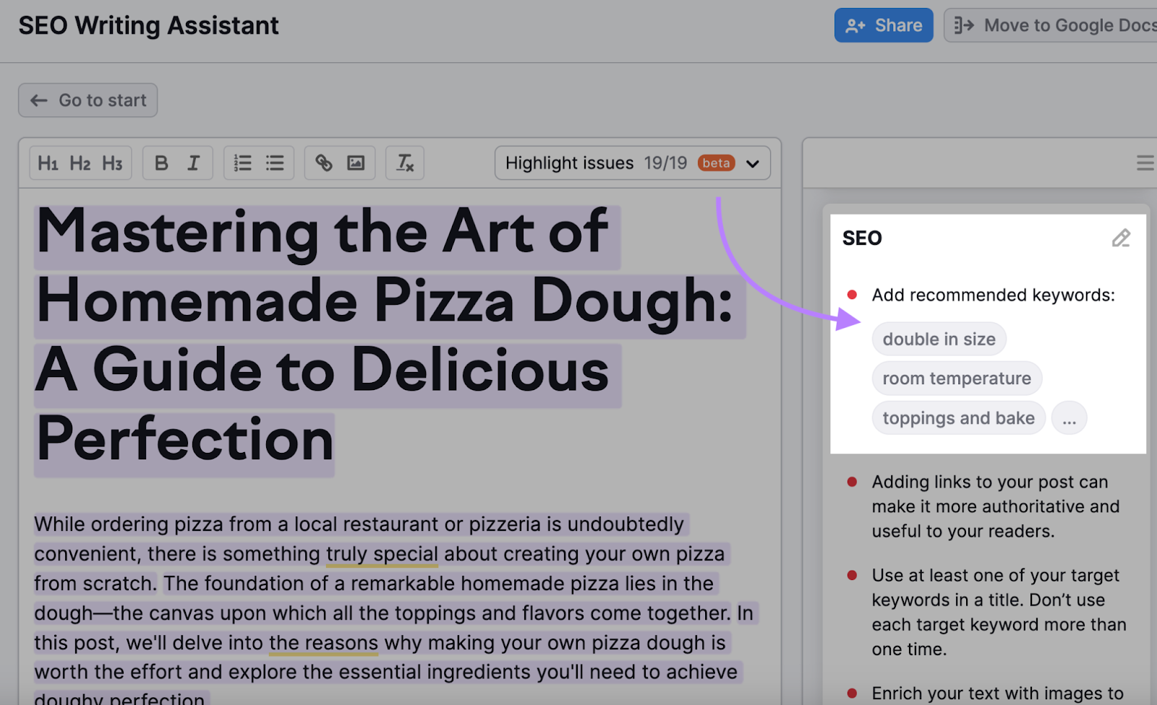Apply Heading 2 formatting
Viewport: 1157px width, 705px height.
coord(80,163)
